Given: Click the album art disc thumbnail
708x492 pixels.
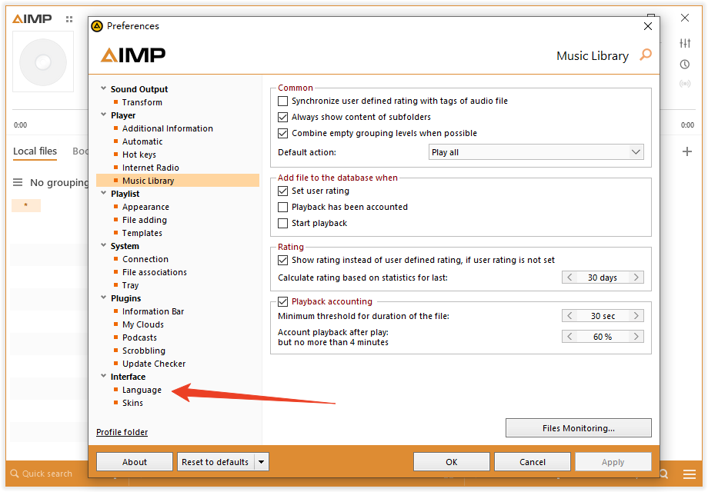Looking at the screenshot, I should pyautogui.click(x=43, y=61).
